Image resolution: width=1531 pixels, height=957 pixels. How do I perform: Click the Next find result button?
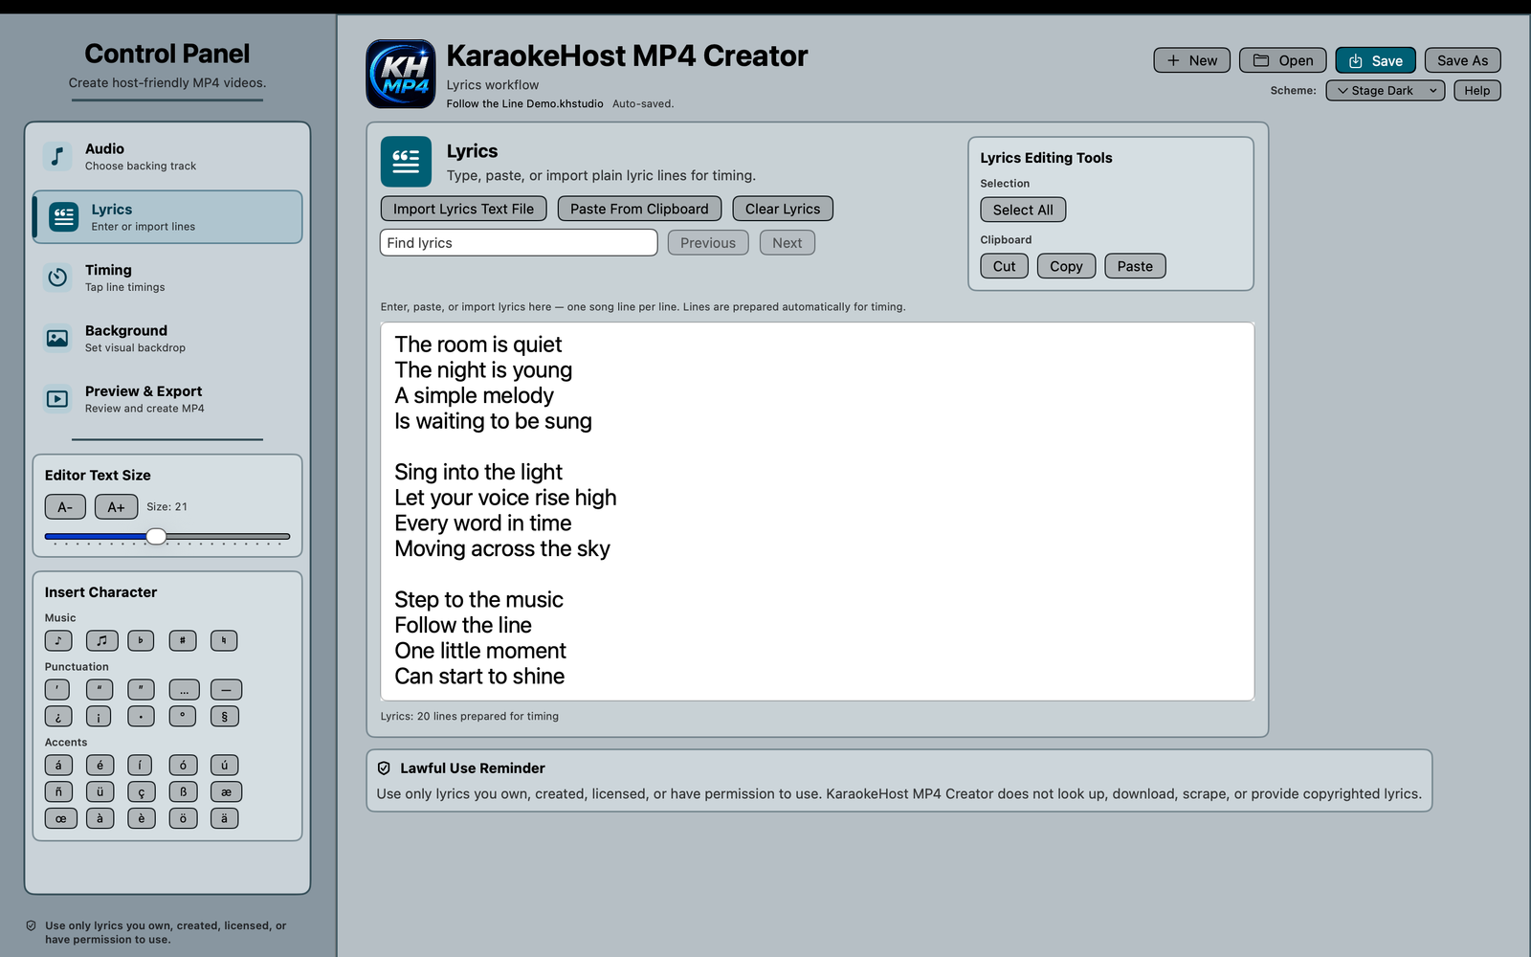(x=788, y=243)
